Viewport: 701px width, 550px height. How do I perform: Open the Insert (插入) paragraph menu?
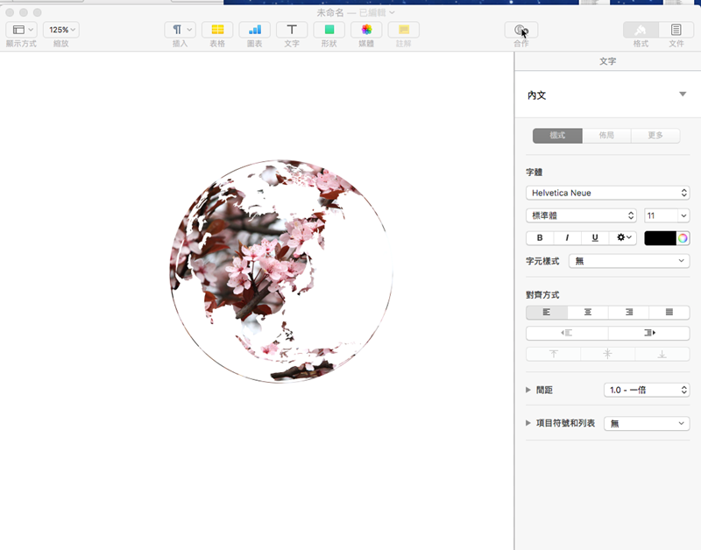(x=180, y=30)
